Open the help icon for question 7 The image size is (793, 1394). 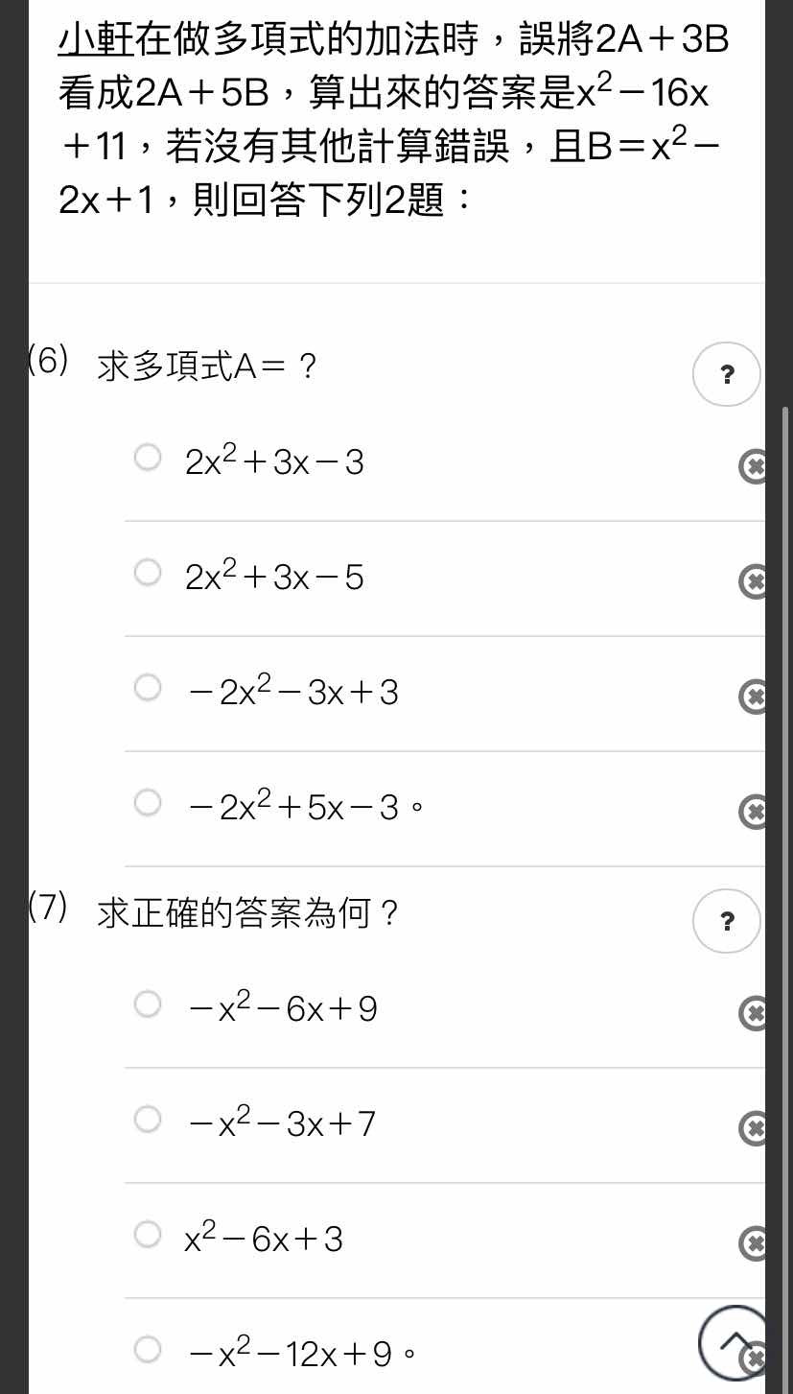click(x=727, y=921)
